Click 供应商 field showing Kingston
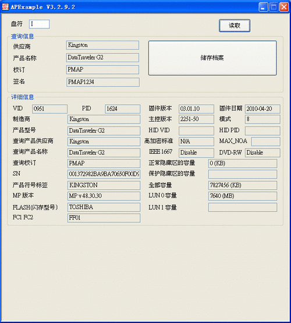Screen dimensions: 291x323 102,45
